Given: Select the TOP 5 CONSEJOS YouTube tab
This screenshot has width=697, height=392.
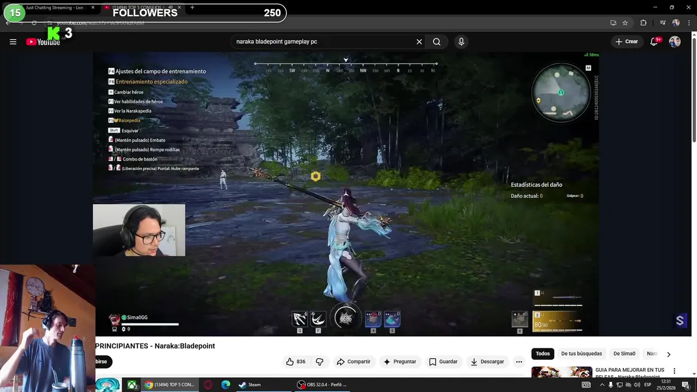Looking at the screenshot, I should click(143, 8).
